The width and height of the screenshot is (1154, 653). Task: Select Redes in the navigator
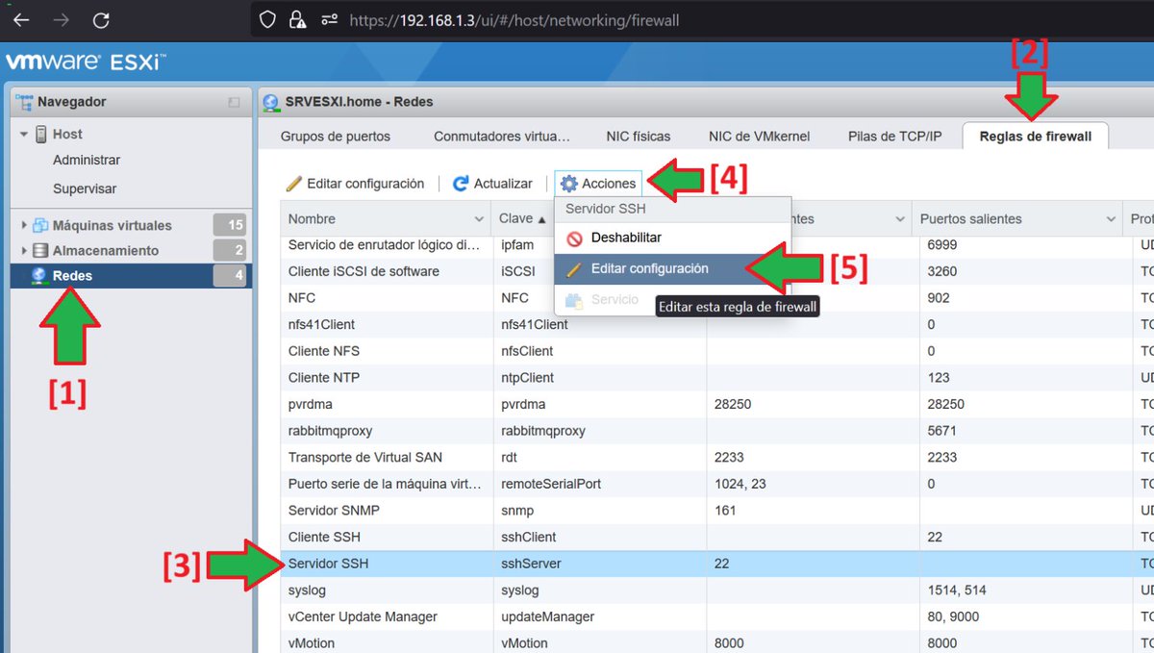131,276
